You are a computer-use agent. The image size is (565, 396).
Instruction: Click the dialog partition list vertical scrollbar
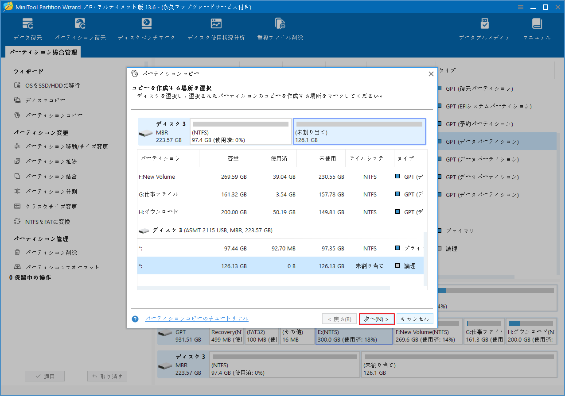tap(425, 259)
